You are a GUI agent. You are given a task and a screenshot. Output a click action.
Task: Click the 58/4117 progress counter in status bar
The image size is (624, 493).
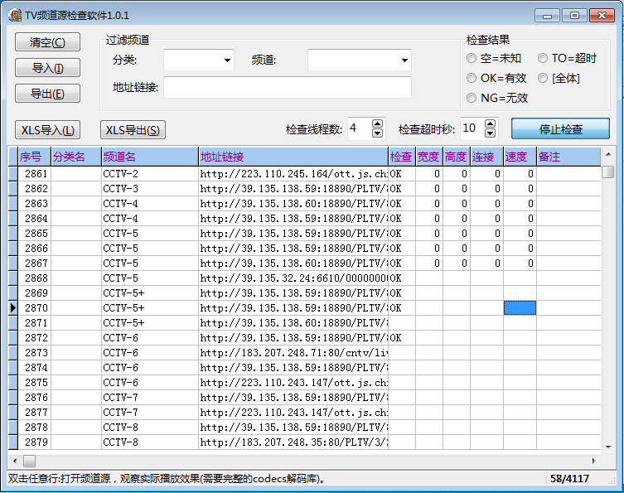[x=569, y=479]
